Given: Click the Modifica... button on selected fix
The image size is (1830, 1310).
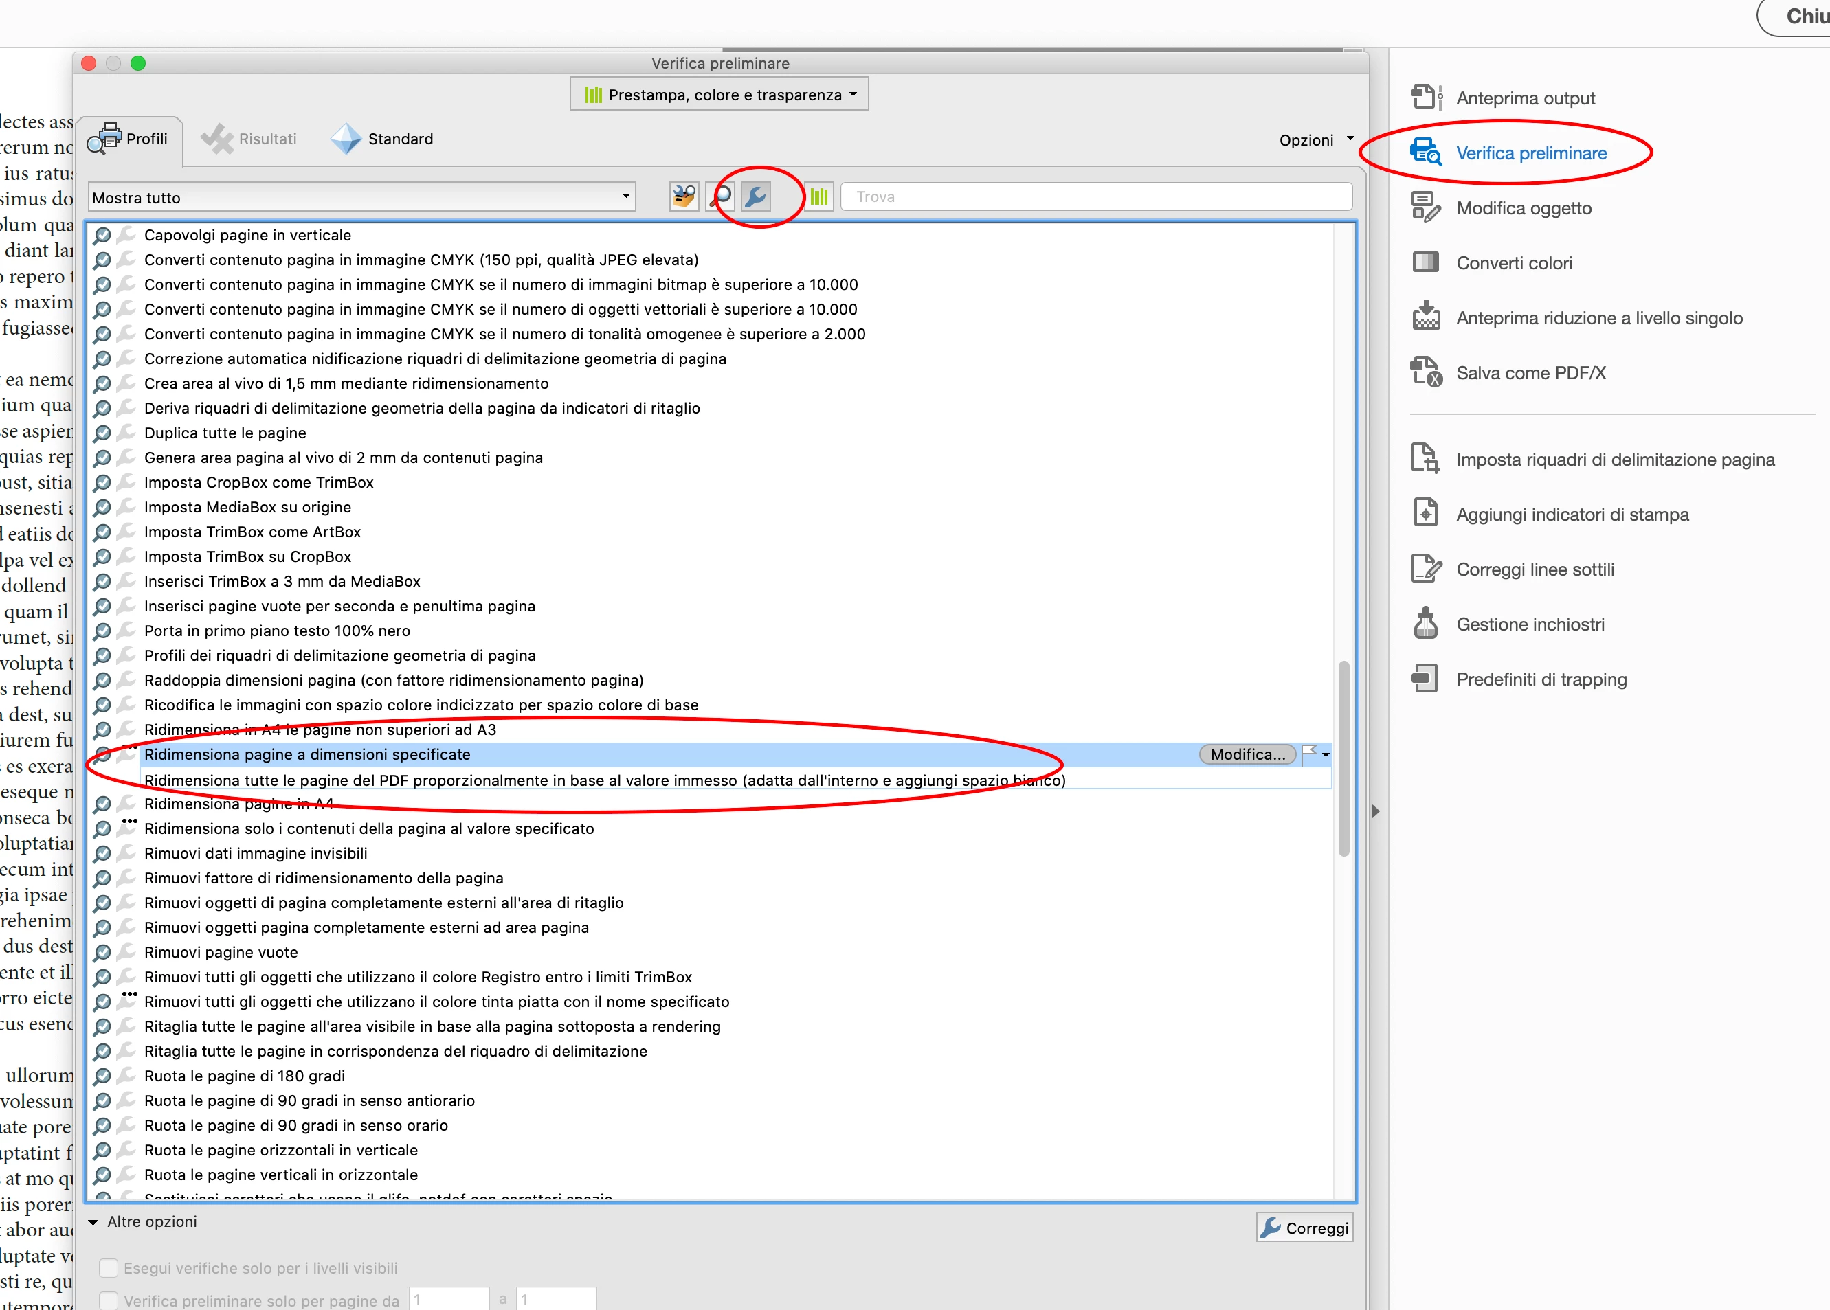Looking at the screenshot, I should [x=1247, y=754].
